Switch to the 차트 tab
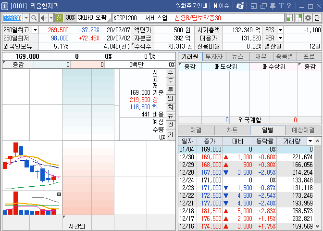 coord(232,130)
